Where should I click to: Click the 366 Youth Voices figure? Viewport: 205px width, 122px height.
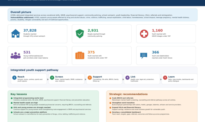[x=155, y=52]
